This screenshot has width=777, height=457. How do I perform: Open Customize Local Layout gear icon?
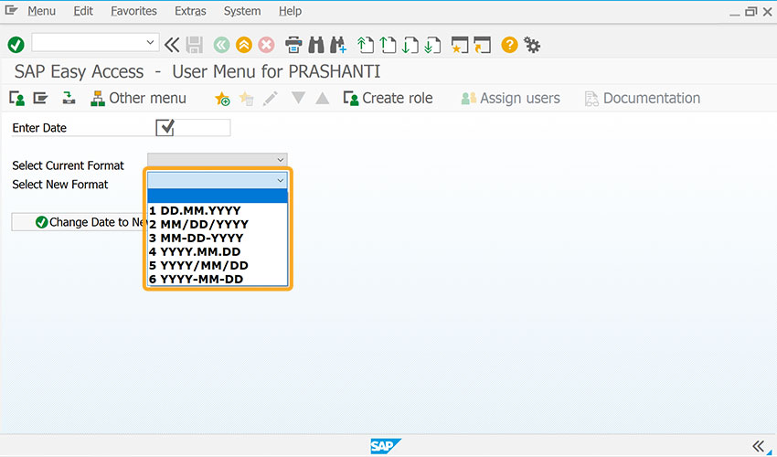(x=532, y=45)
